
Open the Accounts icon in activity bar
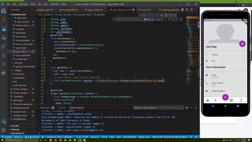(x=4, y=121)
